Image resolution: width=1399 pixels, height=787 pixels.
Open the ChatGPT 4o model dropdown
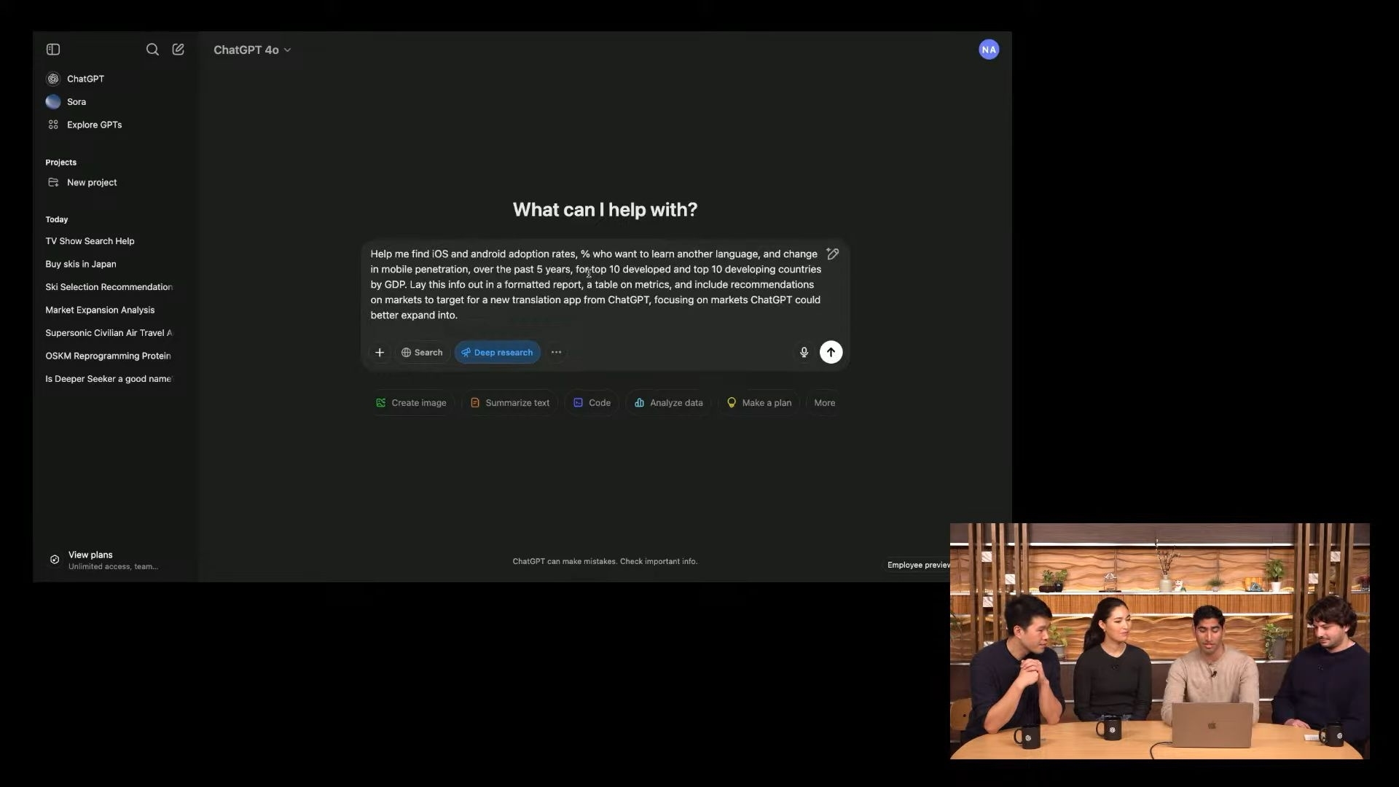click(x=251, y=50)
